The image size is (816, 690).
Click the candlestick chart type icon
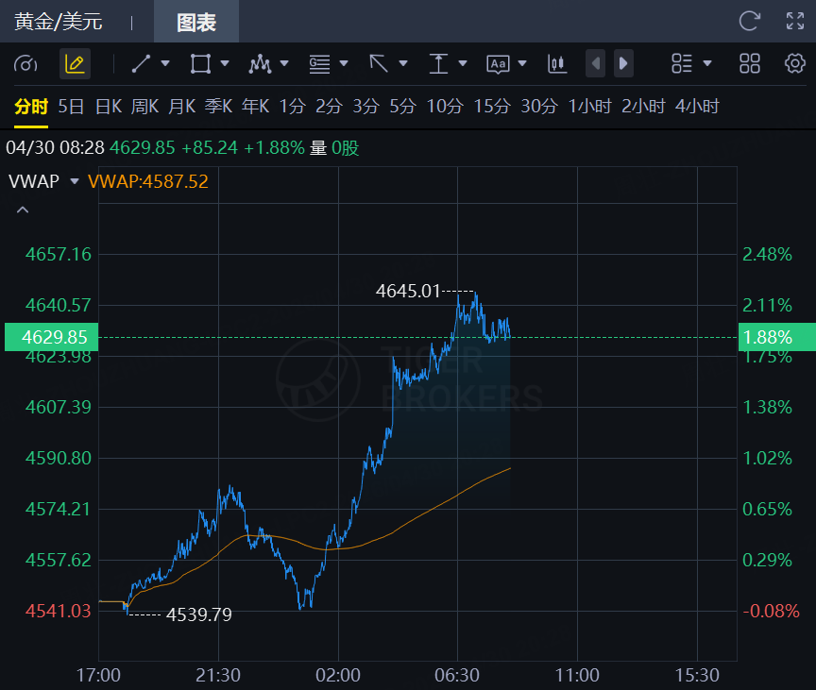[x=556, y=64]
